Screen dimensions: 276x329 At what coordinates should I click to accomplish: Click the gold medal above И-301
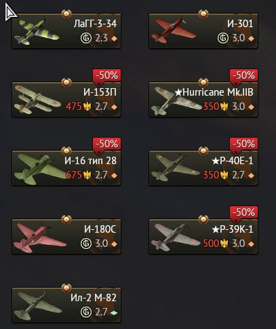[x=203, y=14]
